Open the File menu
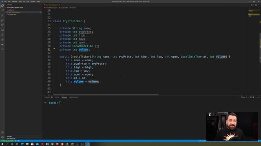 [x=5, y=2]
